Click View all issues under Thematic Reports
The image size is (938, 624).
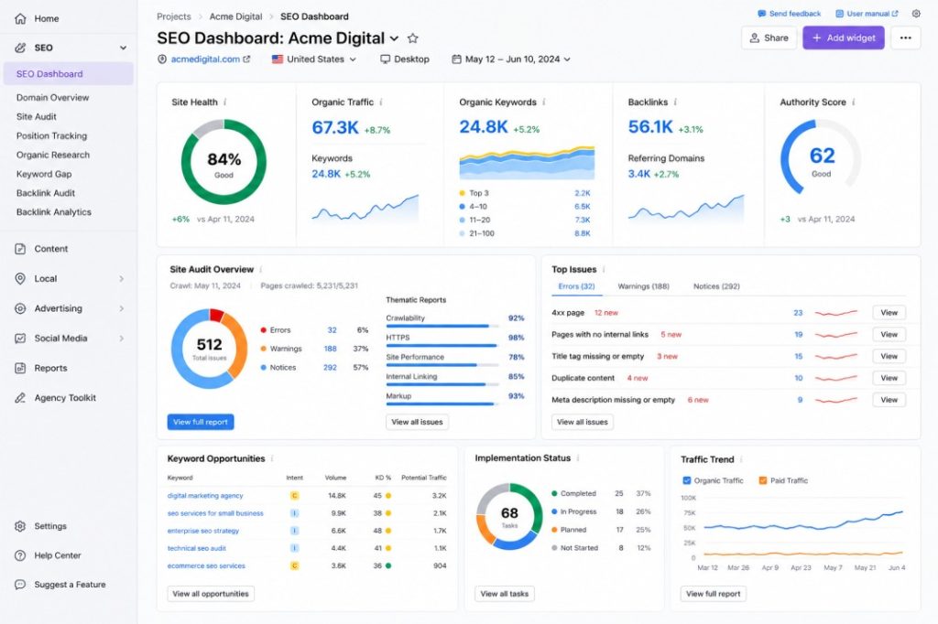417,422
